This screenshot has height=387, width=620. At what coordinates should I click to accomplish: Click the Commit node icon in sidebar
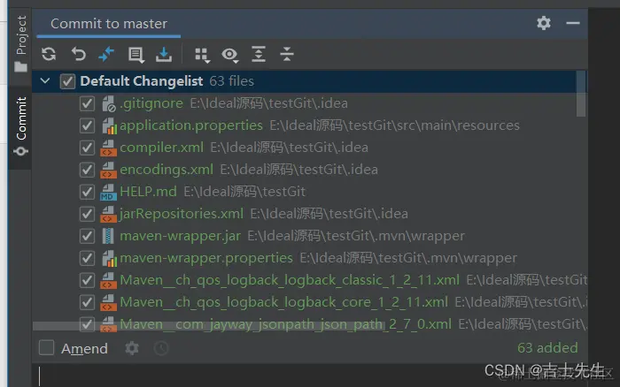[20, 151]
